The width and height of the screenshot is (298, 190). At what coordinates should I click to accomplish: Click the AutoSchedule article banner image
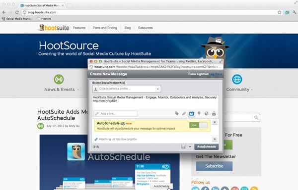point(110,162)
